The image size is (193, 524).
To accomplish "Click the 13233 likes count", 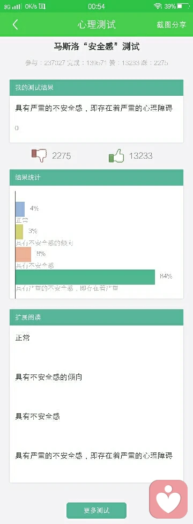I will click(x=141, y=155).
